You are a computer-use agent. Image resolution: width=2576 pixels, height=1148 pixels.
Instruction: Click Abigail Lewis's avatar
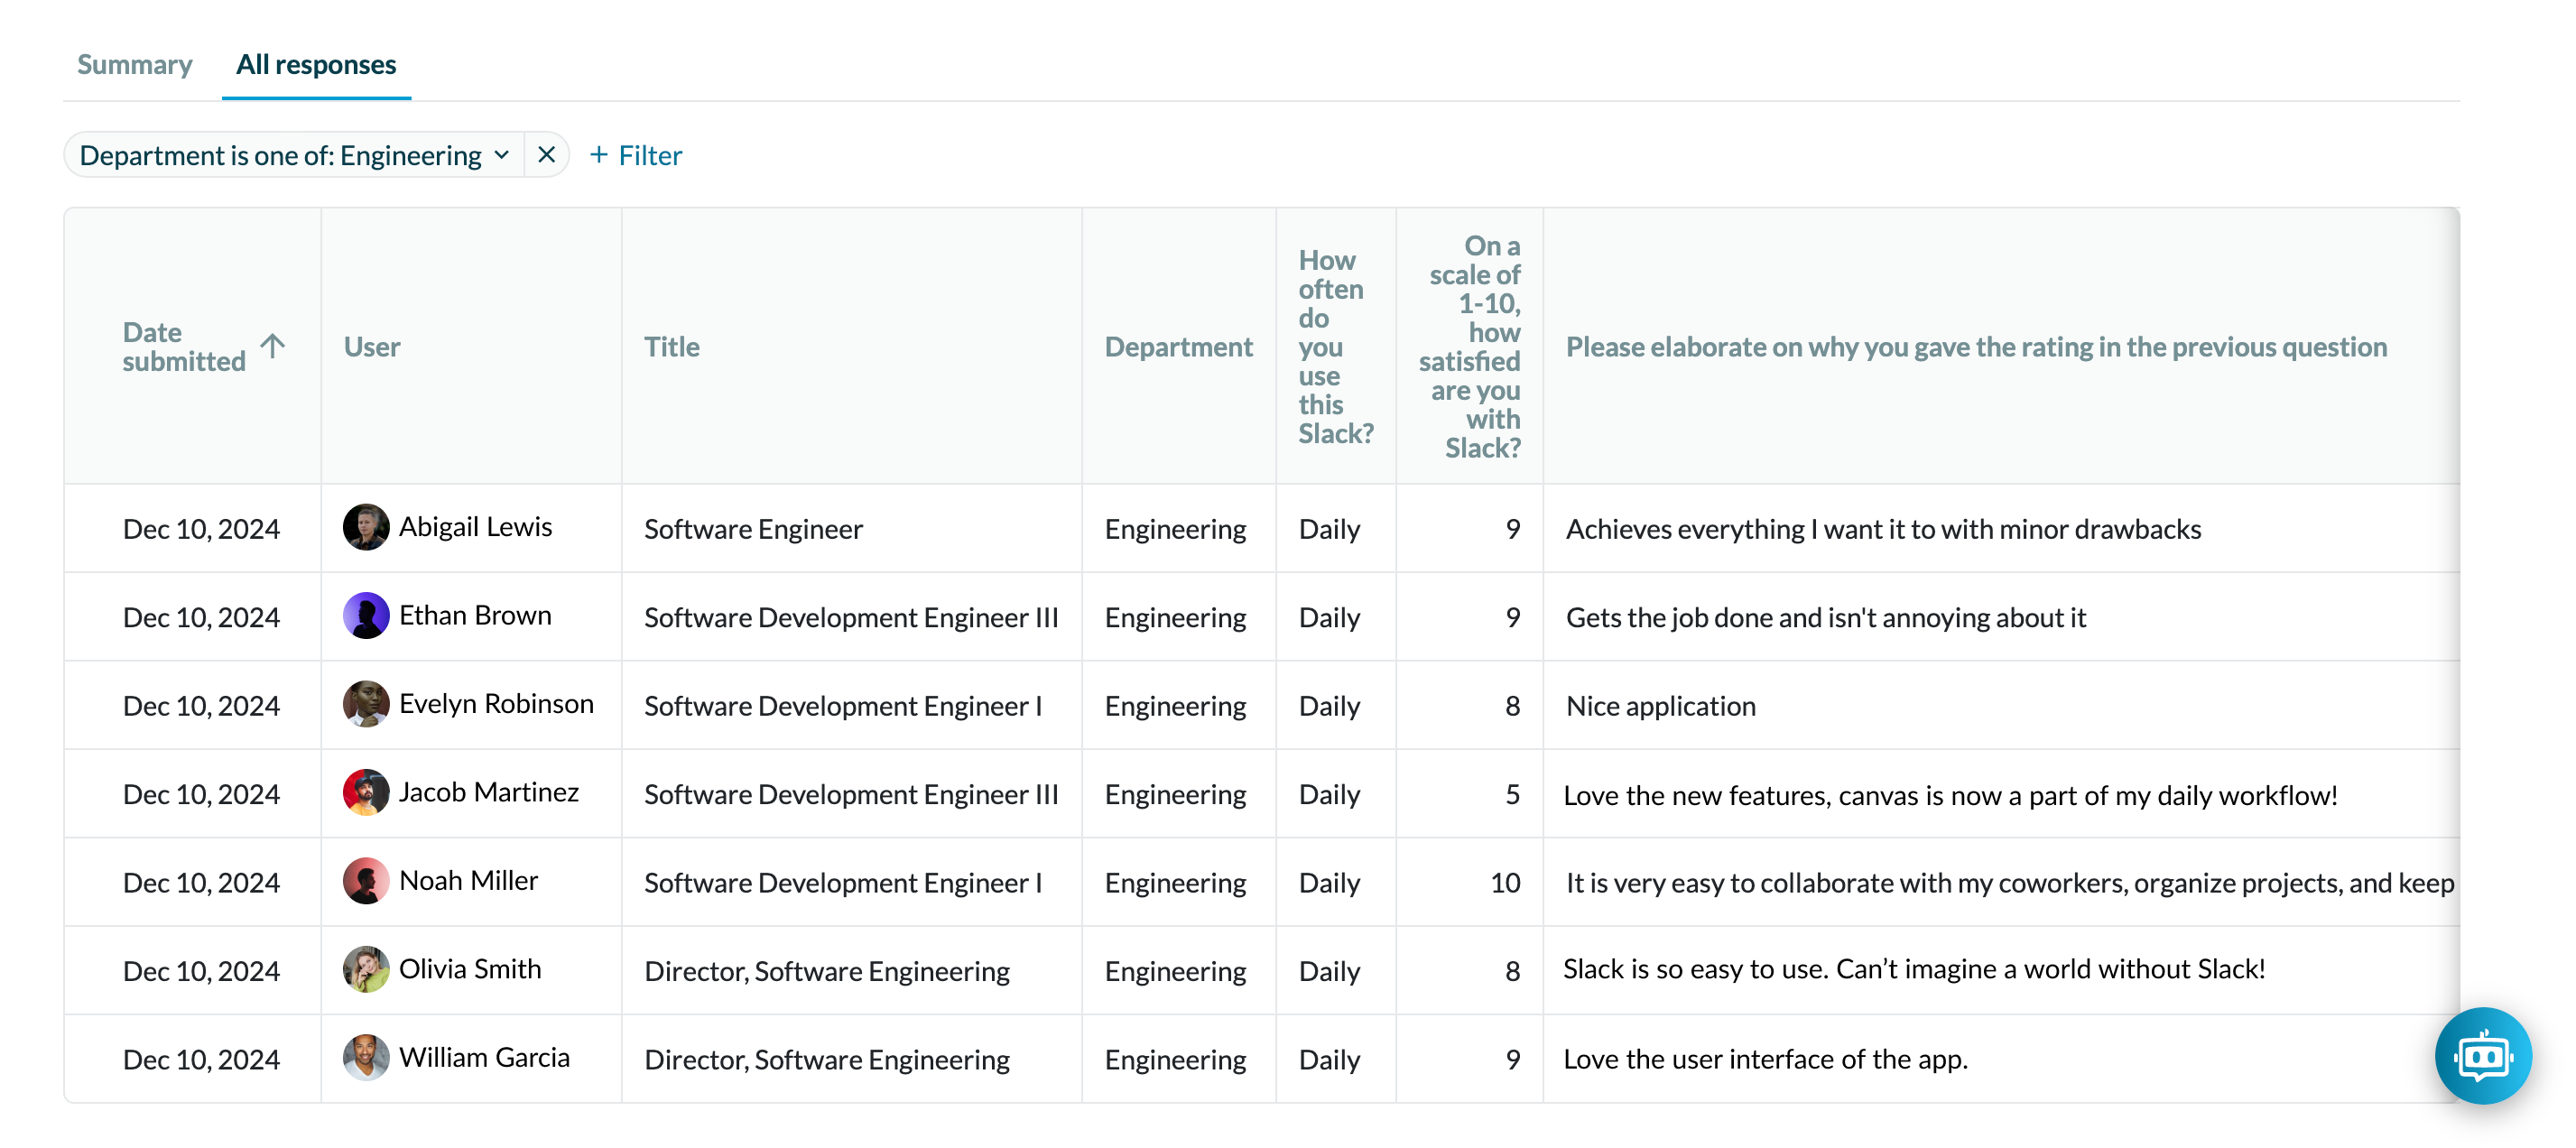coord(365,527)
